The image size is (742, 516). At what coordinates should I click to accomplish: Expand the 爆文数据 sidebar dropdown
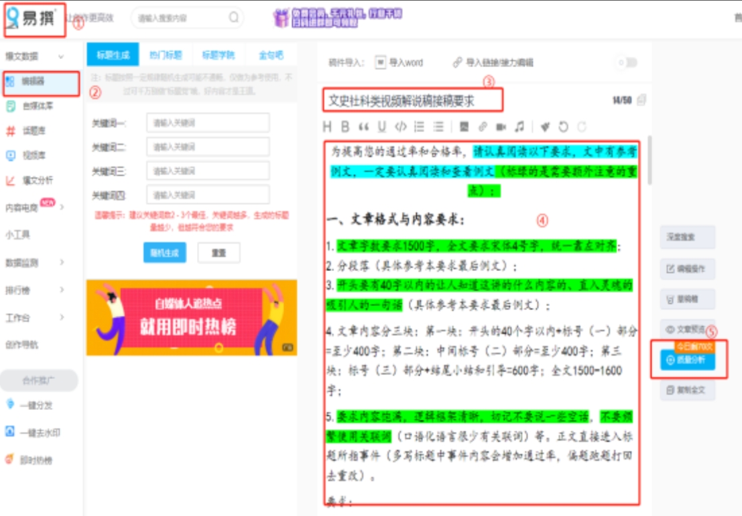coord(61,56)
